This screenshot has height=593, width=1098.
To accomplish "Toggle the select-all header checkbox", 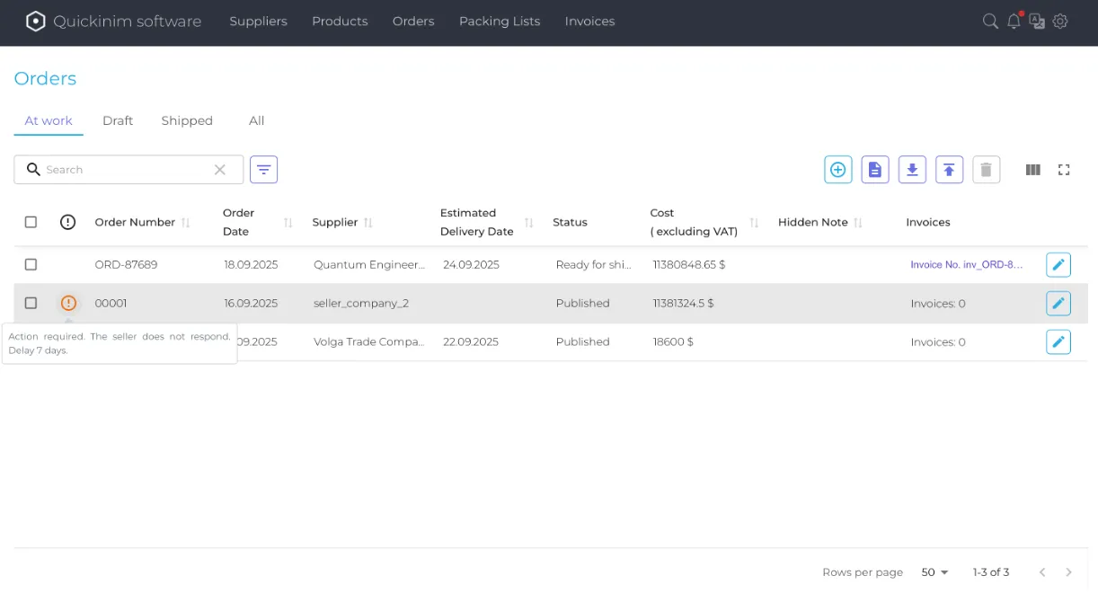I will [31, 222].
